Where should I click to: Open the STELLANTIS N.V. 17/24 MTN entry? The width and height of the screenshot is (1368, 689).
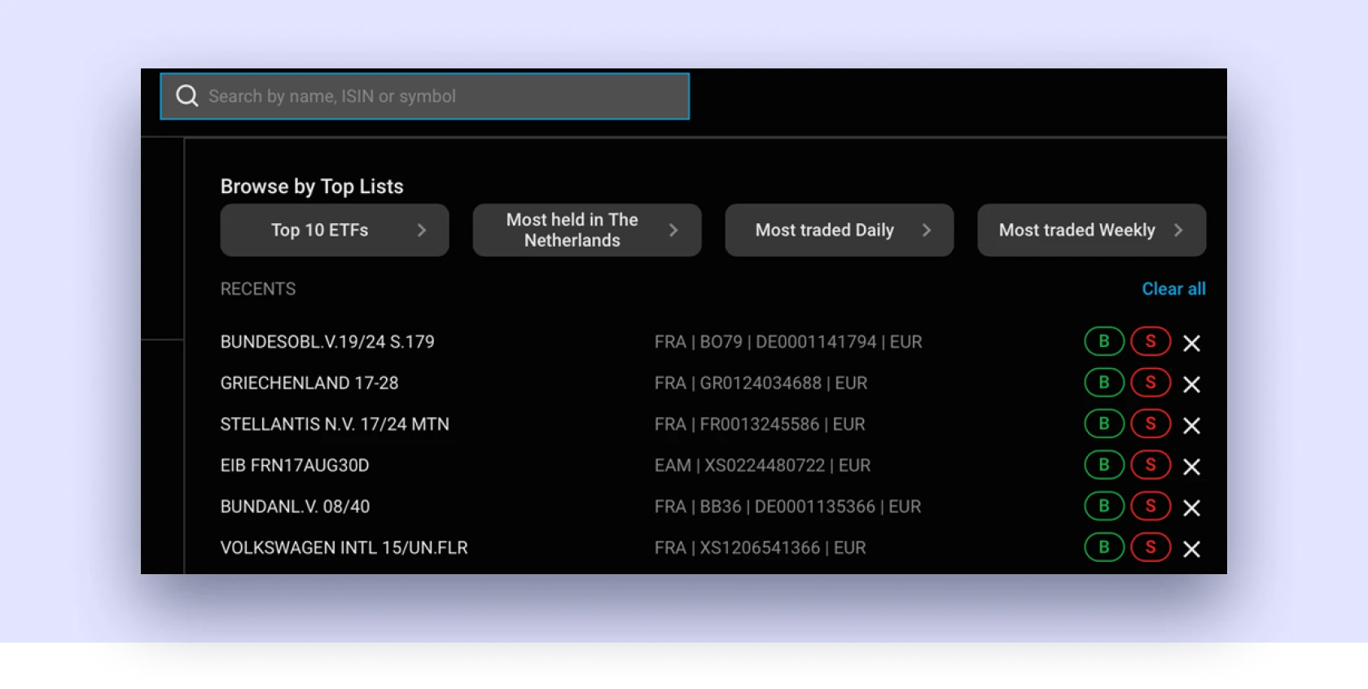(x=335, y=424)
